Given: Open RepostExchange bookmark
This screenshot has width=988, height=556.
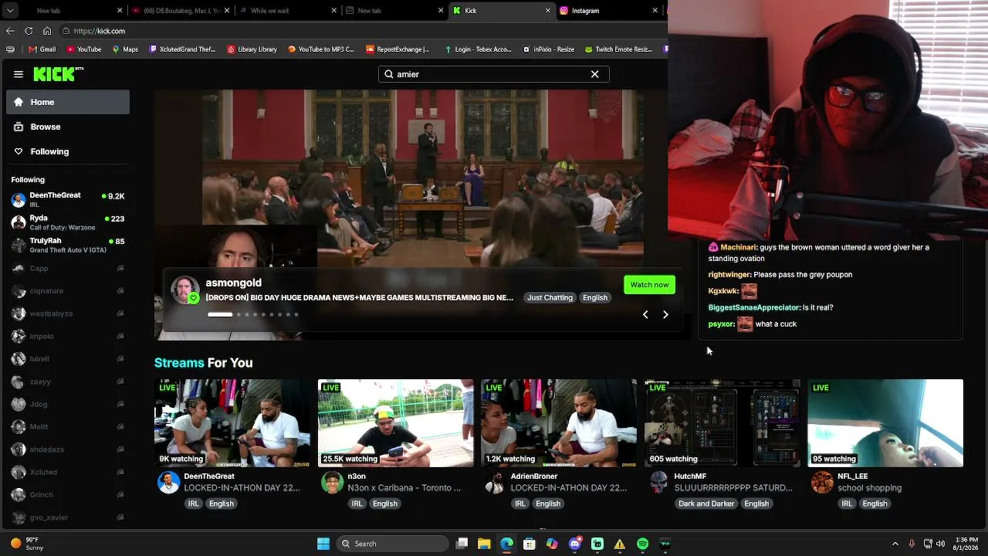Looking at the screenshot, I should pos(398,49).
